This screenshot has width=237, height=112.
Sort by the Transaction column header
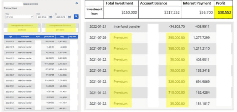click(x=25, y=37)
